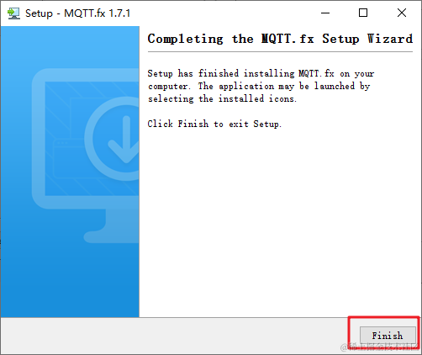Click the Setup installer icon in title bar
Image resolution: width=422 pixels, height=355 pixels.
tap(13, 13)
